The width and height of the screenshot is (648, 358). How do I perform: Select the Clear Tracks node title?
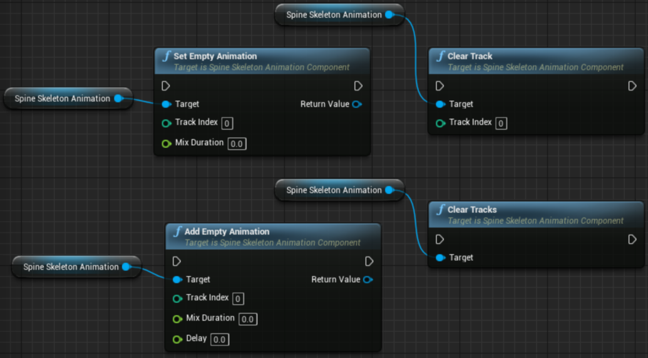click(x=472, y=210)
